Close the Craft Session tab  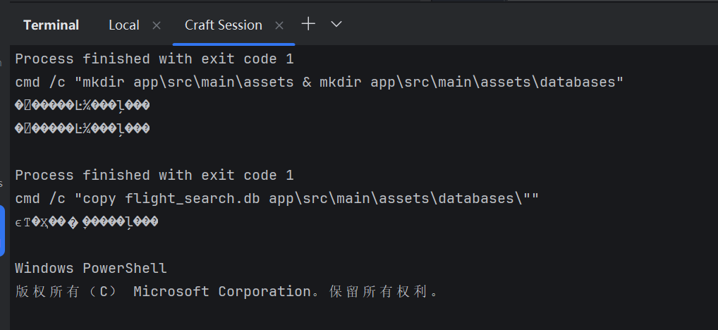[279, 25]
